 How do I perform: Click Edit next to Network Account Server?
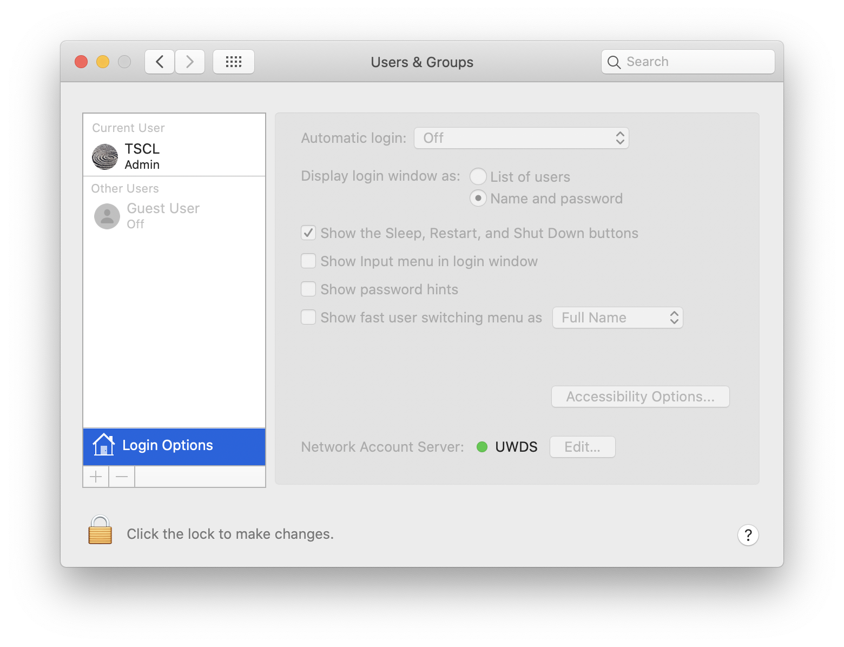click(583, 447)
